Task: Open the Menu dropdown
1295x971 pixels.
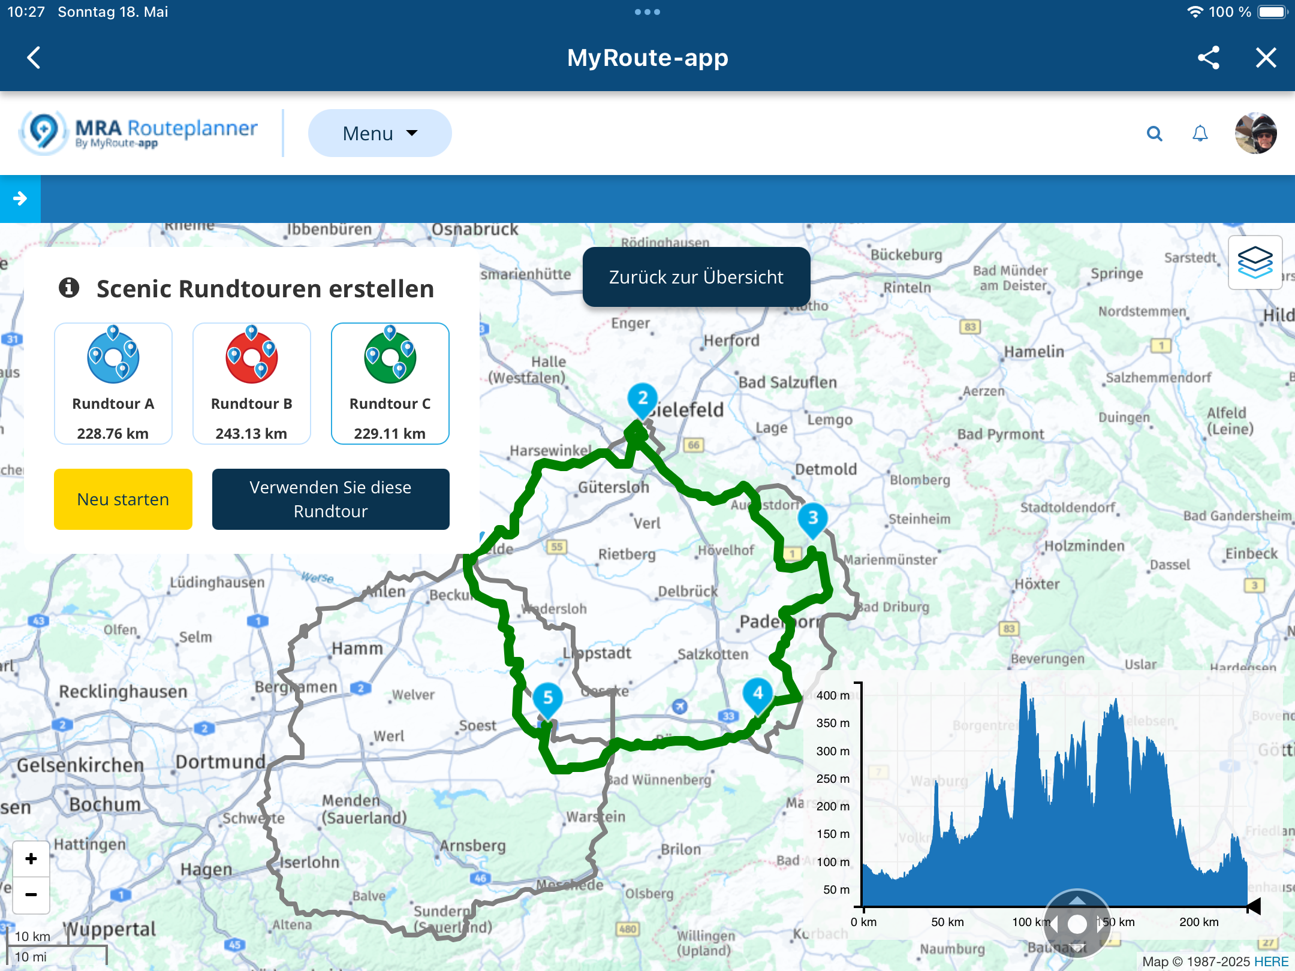Action: click(x=380, y=133)
